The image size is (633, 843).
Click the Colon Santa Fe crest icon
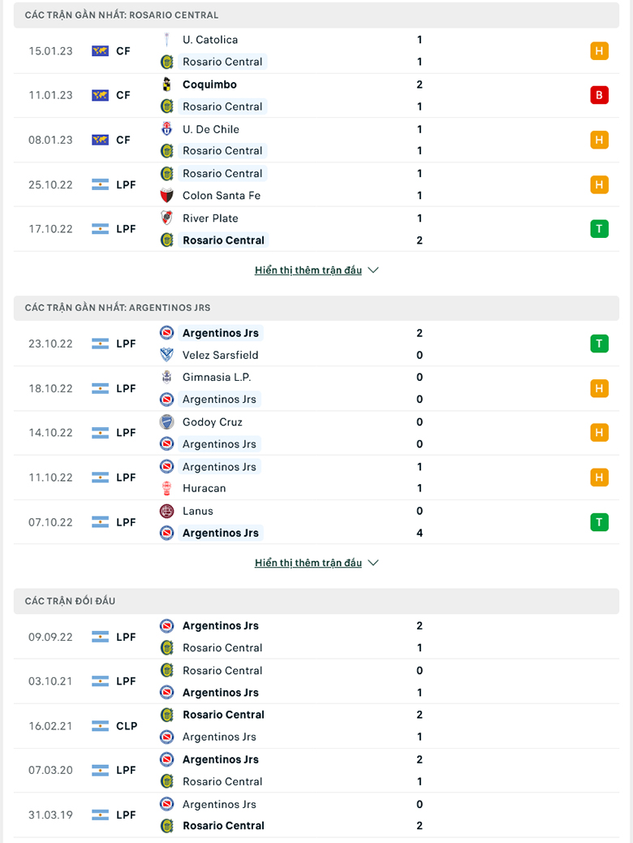coord(167,195)
